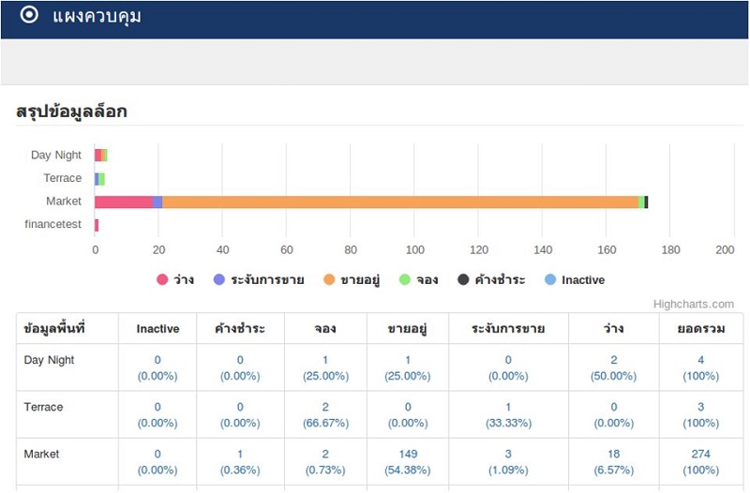Image resolution: width=750 pixels, height=493 pixels.
Task: Open Market จอง 2 (0.73%) value
Action: (325, 462)
